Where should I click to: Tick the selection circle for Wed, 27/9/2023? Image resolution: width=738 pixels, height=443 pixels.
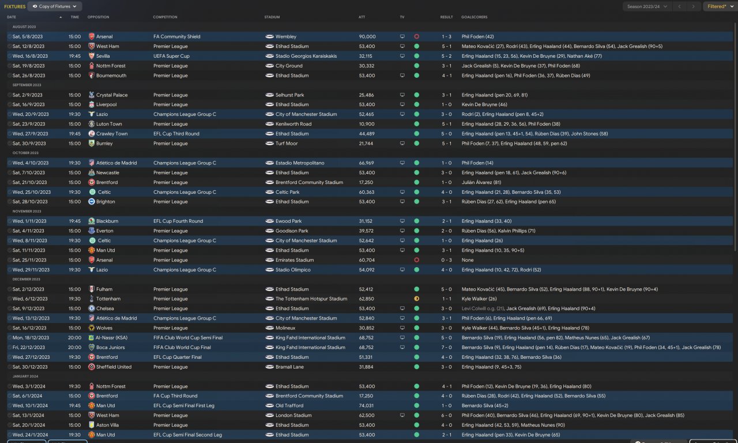pos(9,134)
